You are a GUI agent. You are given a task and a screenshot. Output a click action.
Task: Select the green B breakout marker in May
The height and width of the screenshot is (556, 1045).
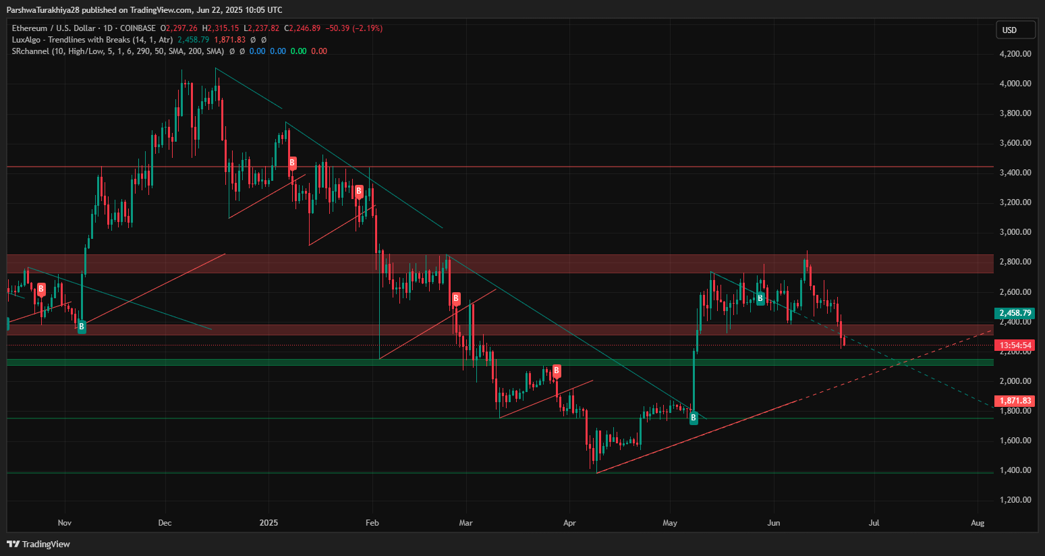point(693,418)
